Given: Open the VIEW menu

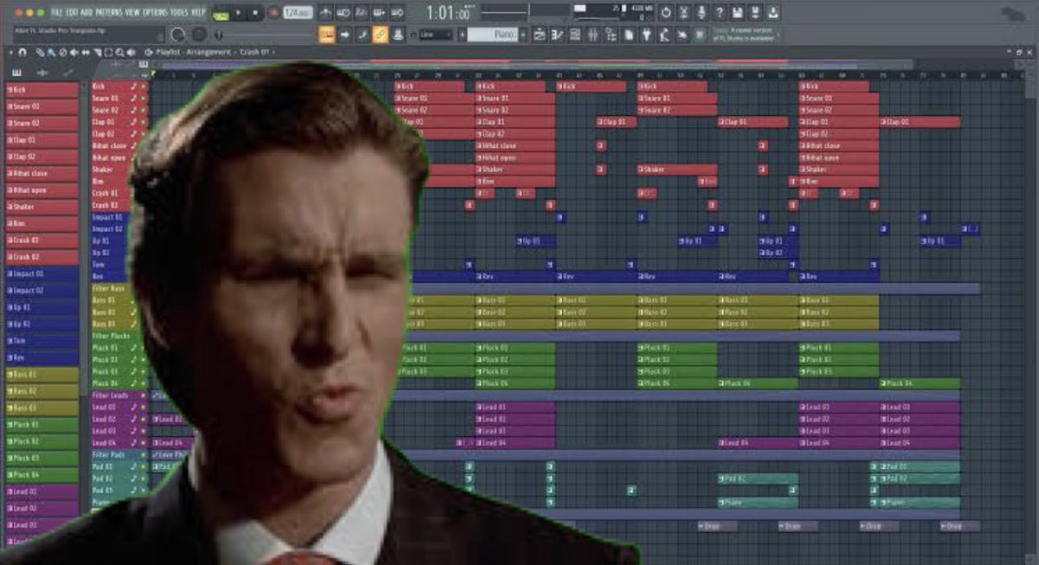Looking at the screenshot, I should coord(132,13).
